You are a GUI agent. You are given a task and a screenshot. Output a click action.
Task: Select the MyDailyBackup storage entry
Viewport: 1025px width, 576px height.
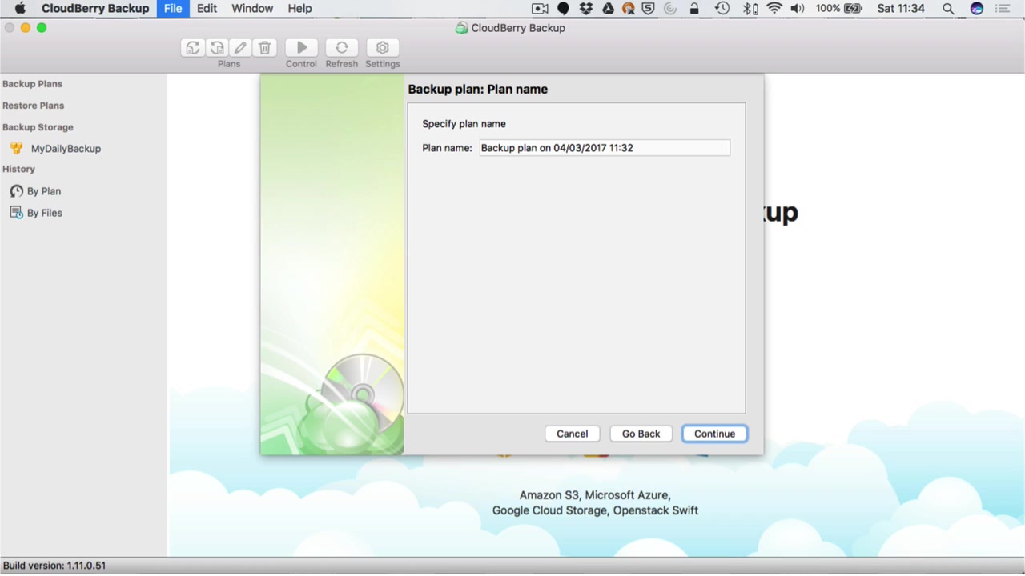(x=66, y=149)
